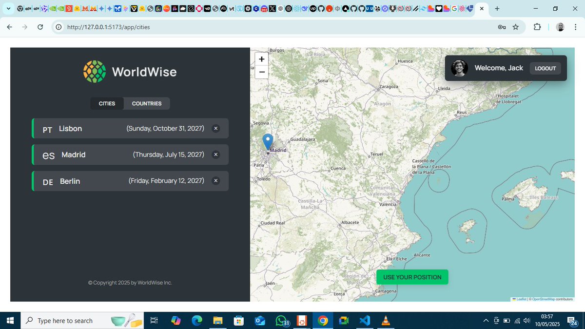The image size is (585, 329).
Task: Click the taskbar search box
Action: [x=82, y=320]
